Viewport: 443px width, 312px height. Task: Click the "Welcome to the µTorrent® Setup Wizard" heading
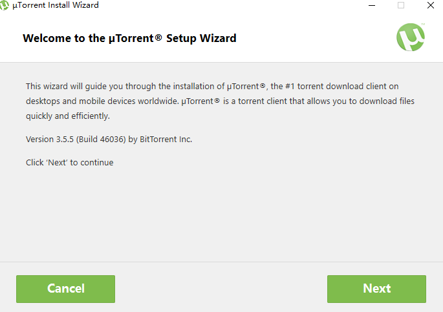pos(129,38)
